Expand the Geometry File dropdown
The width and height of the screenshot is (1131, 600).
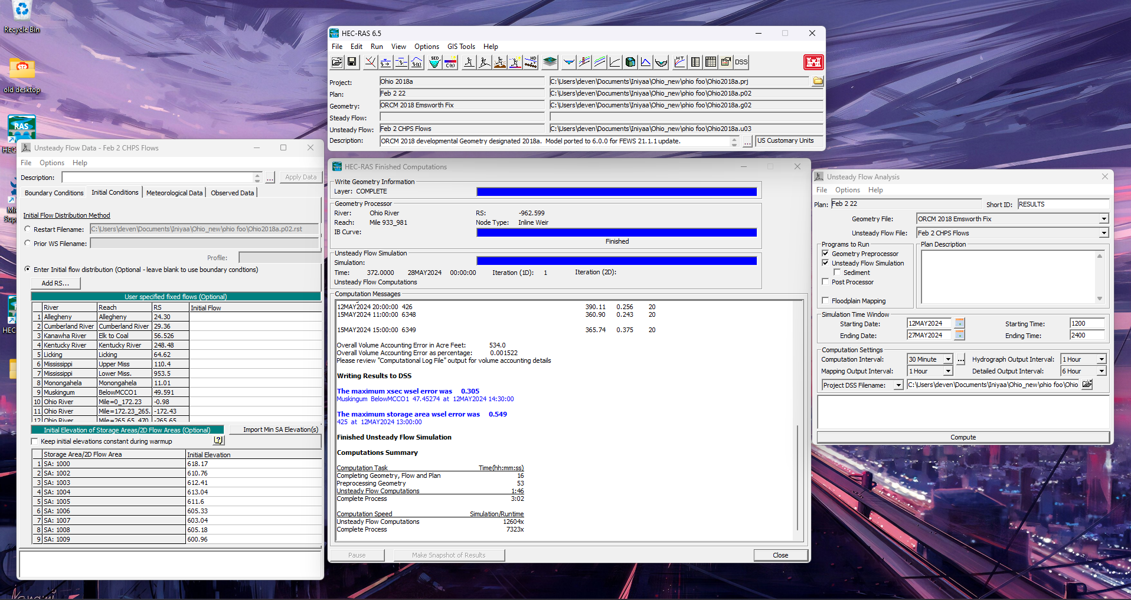[x=1104, y=219]
